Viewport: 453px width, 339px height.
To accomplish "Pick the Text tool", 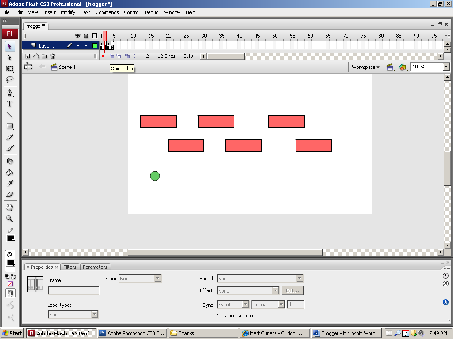I will (10, 104).
